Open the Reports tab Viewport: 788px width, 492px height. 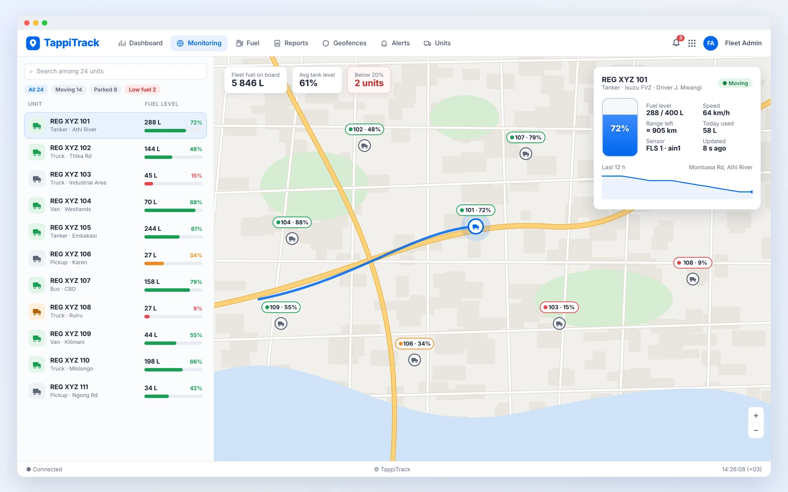pyautogui.click(x=291, y=43)
